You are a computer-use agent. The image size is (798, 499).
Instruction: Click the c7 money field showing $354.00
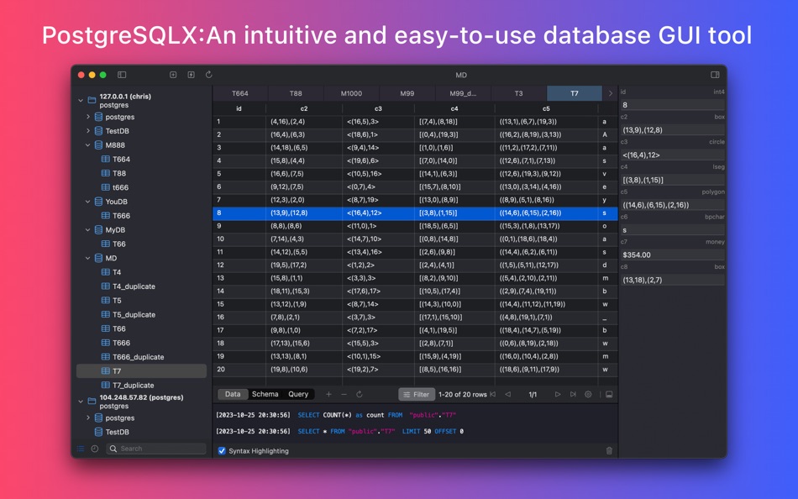(x=672, y=255)
